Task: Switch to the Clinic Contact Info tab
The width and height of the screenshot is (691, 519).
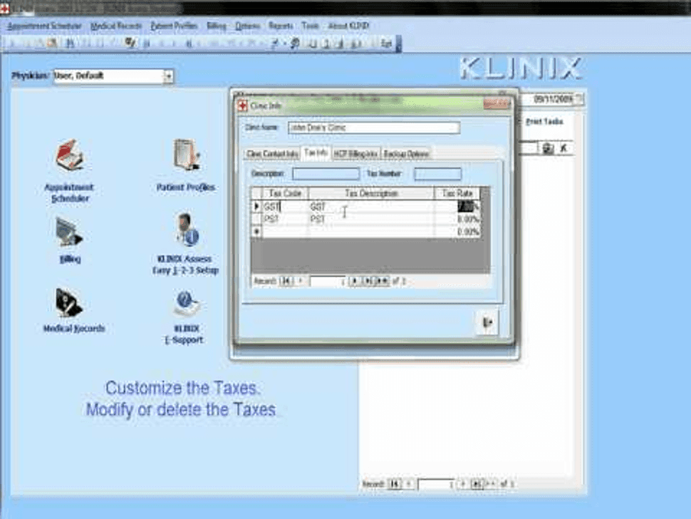Action: (272, 154)
